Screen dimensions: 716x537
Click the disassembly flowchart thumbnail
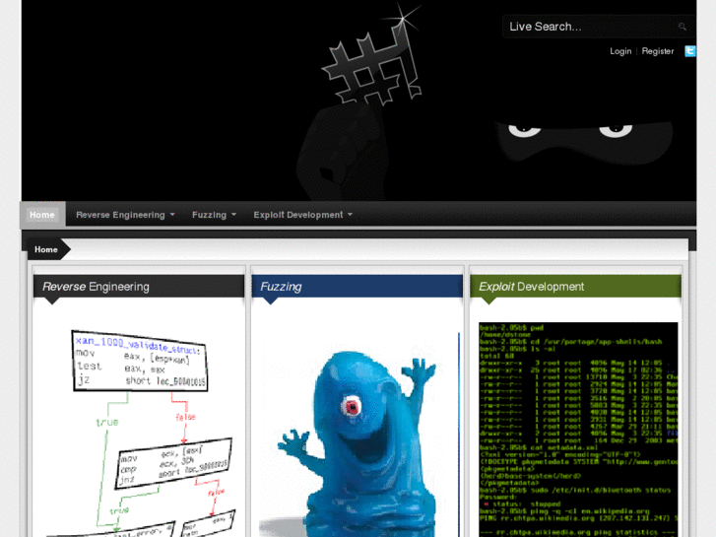click(x=142, y=432)
